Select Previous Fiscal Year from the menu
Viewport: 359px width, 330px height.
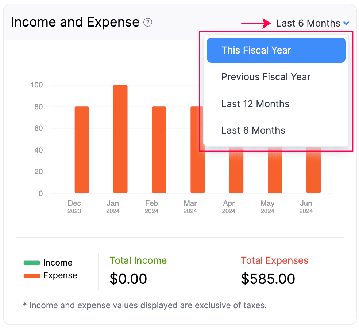coord(266,77)
